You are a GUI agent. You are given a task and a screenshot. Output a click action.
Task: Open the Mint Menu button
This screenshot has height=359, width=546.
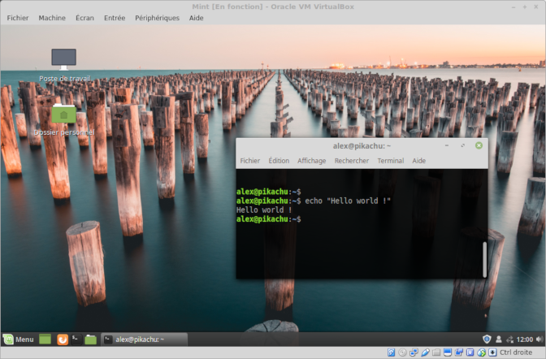pyautogui.click(x=18, y=339)
